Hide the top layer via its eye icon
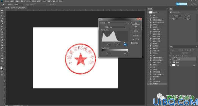 coord(170,59)
